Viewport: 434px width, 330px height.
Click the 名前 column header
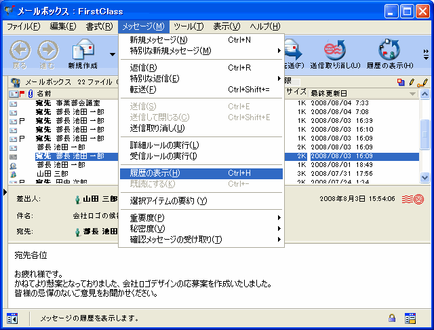(x=44, y=93)
